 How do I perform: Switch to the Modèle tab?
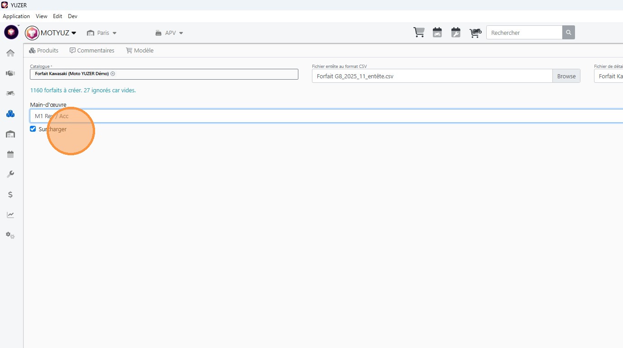140,51
